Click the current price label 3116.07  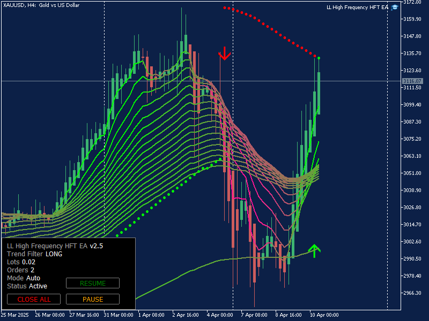(412, 81)
